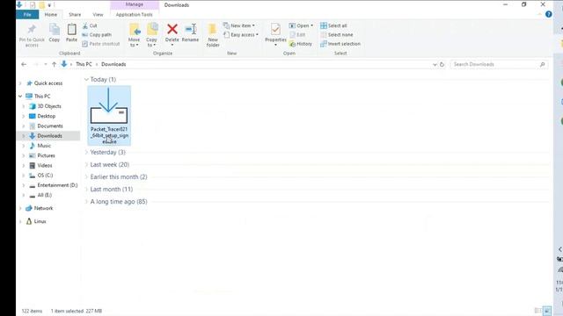Open Help question mark icon
The width and height of the screenshot is (563, 316).
coord(548,14)
